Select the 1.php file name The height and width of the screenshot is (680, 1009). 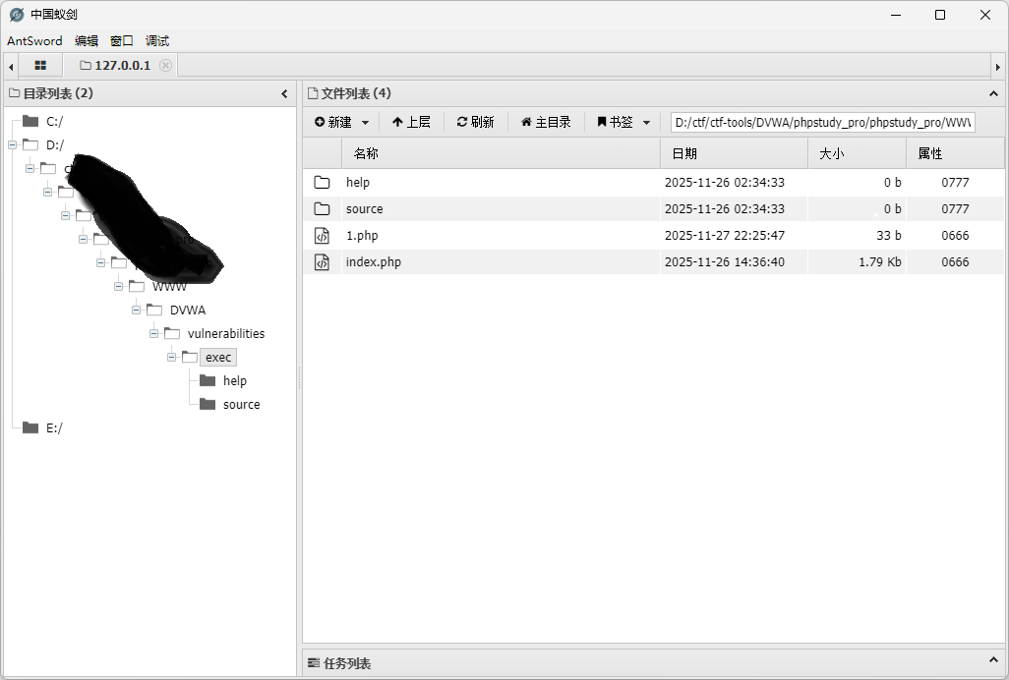click(x=362, y=236)
